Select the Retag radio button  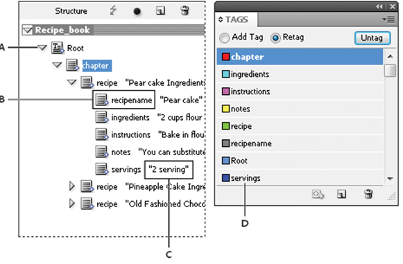(275, 38)
